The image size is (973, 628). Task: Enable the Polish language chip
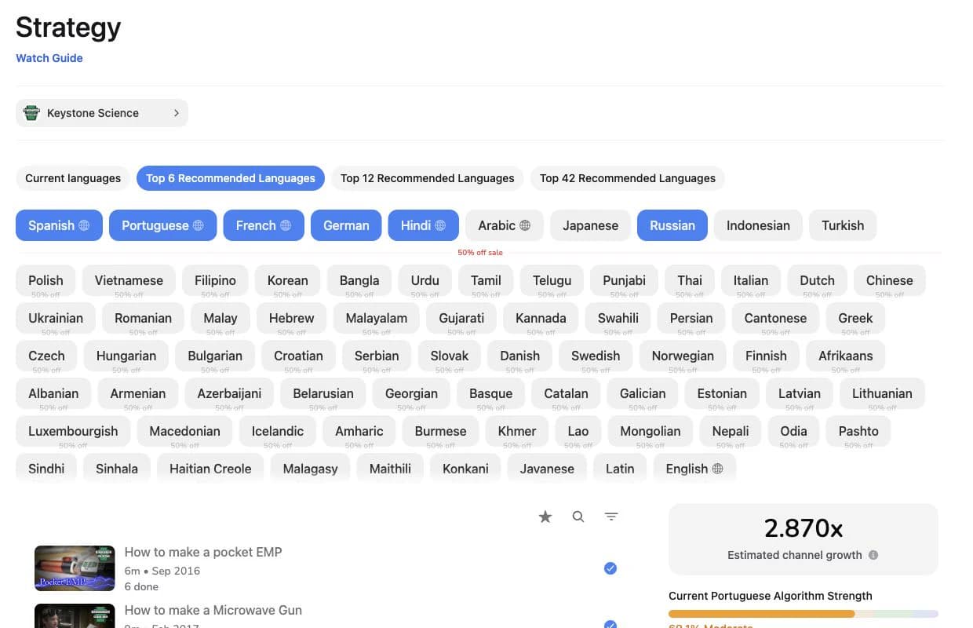[46, 280]
